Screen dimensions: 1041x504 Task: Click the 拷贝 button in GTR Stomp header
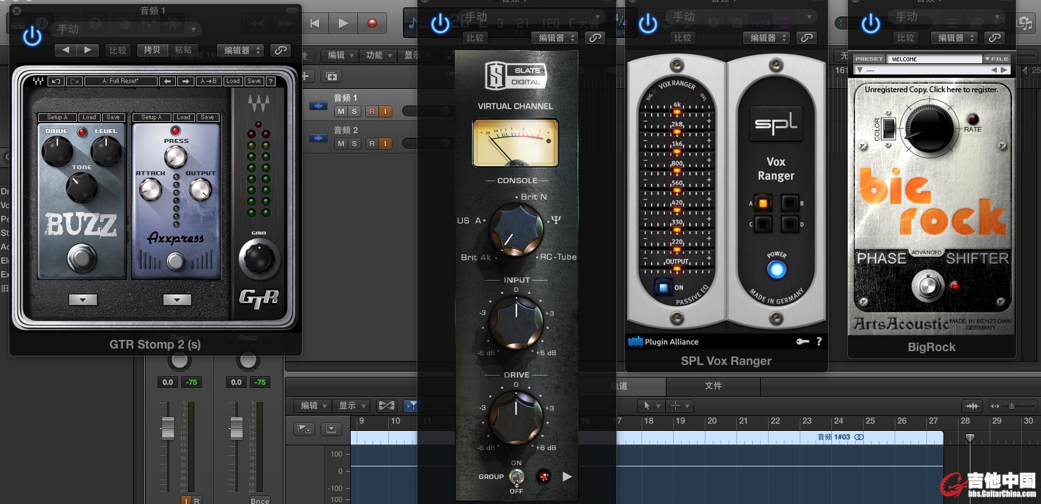click(x=152, y=50)
